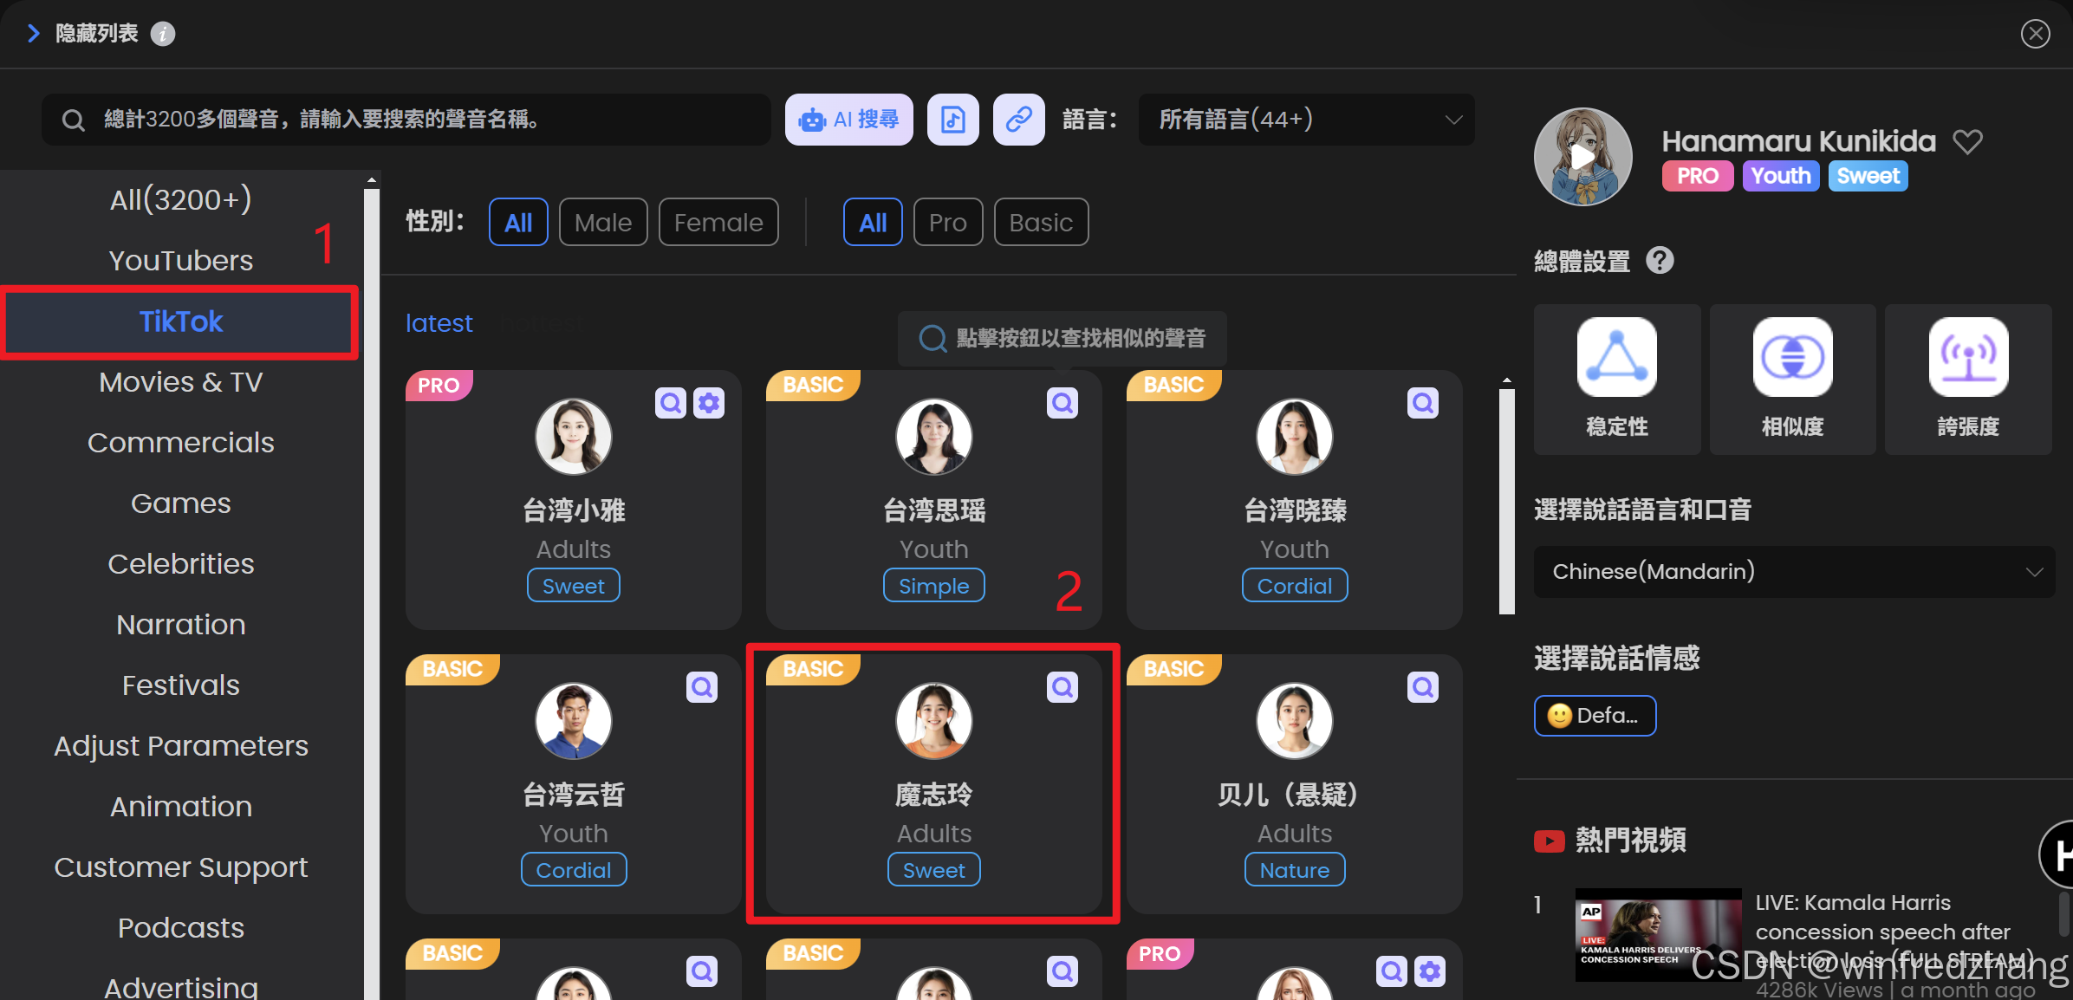Close the voice selection dialog
This screenshot has height=1000, width=2073.
pos(2035,34)
